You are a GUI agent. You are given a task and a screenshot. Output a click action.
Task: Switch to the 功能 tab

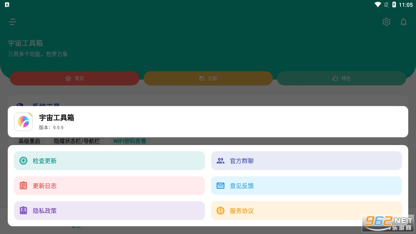click(x=208, y=78)
